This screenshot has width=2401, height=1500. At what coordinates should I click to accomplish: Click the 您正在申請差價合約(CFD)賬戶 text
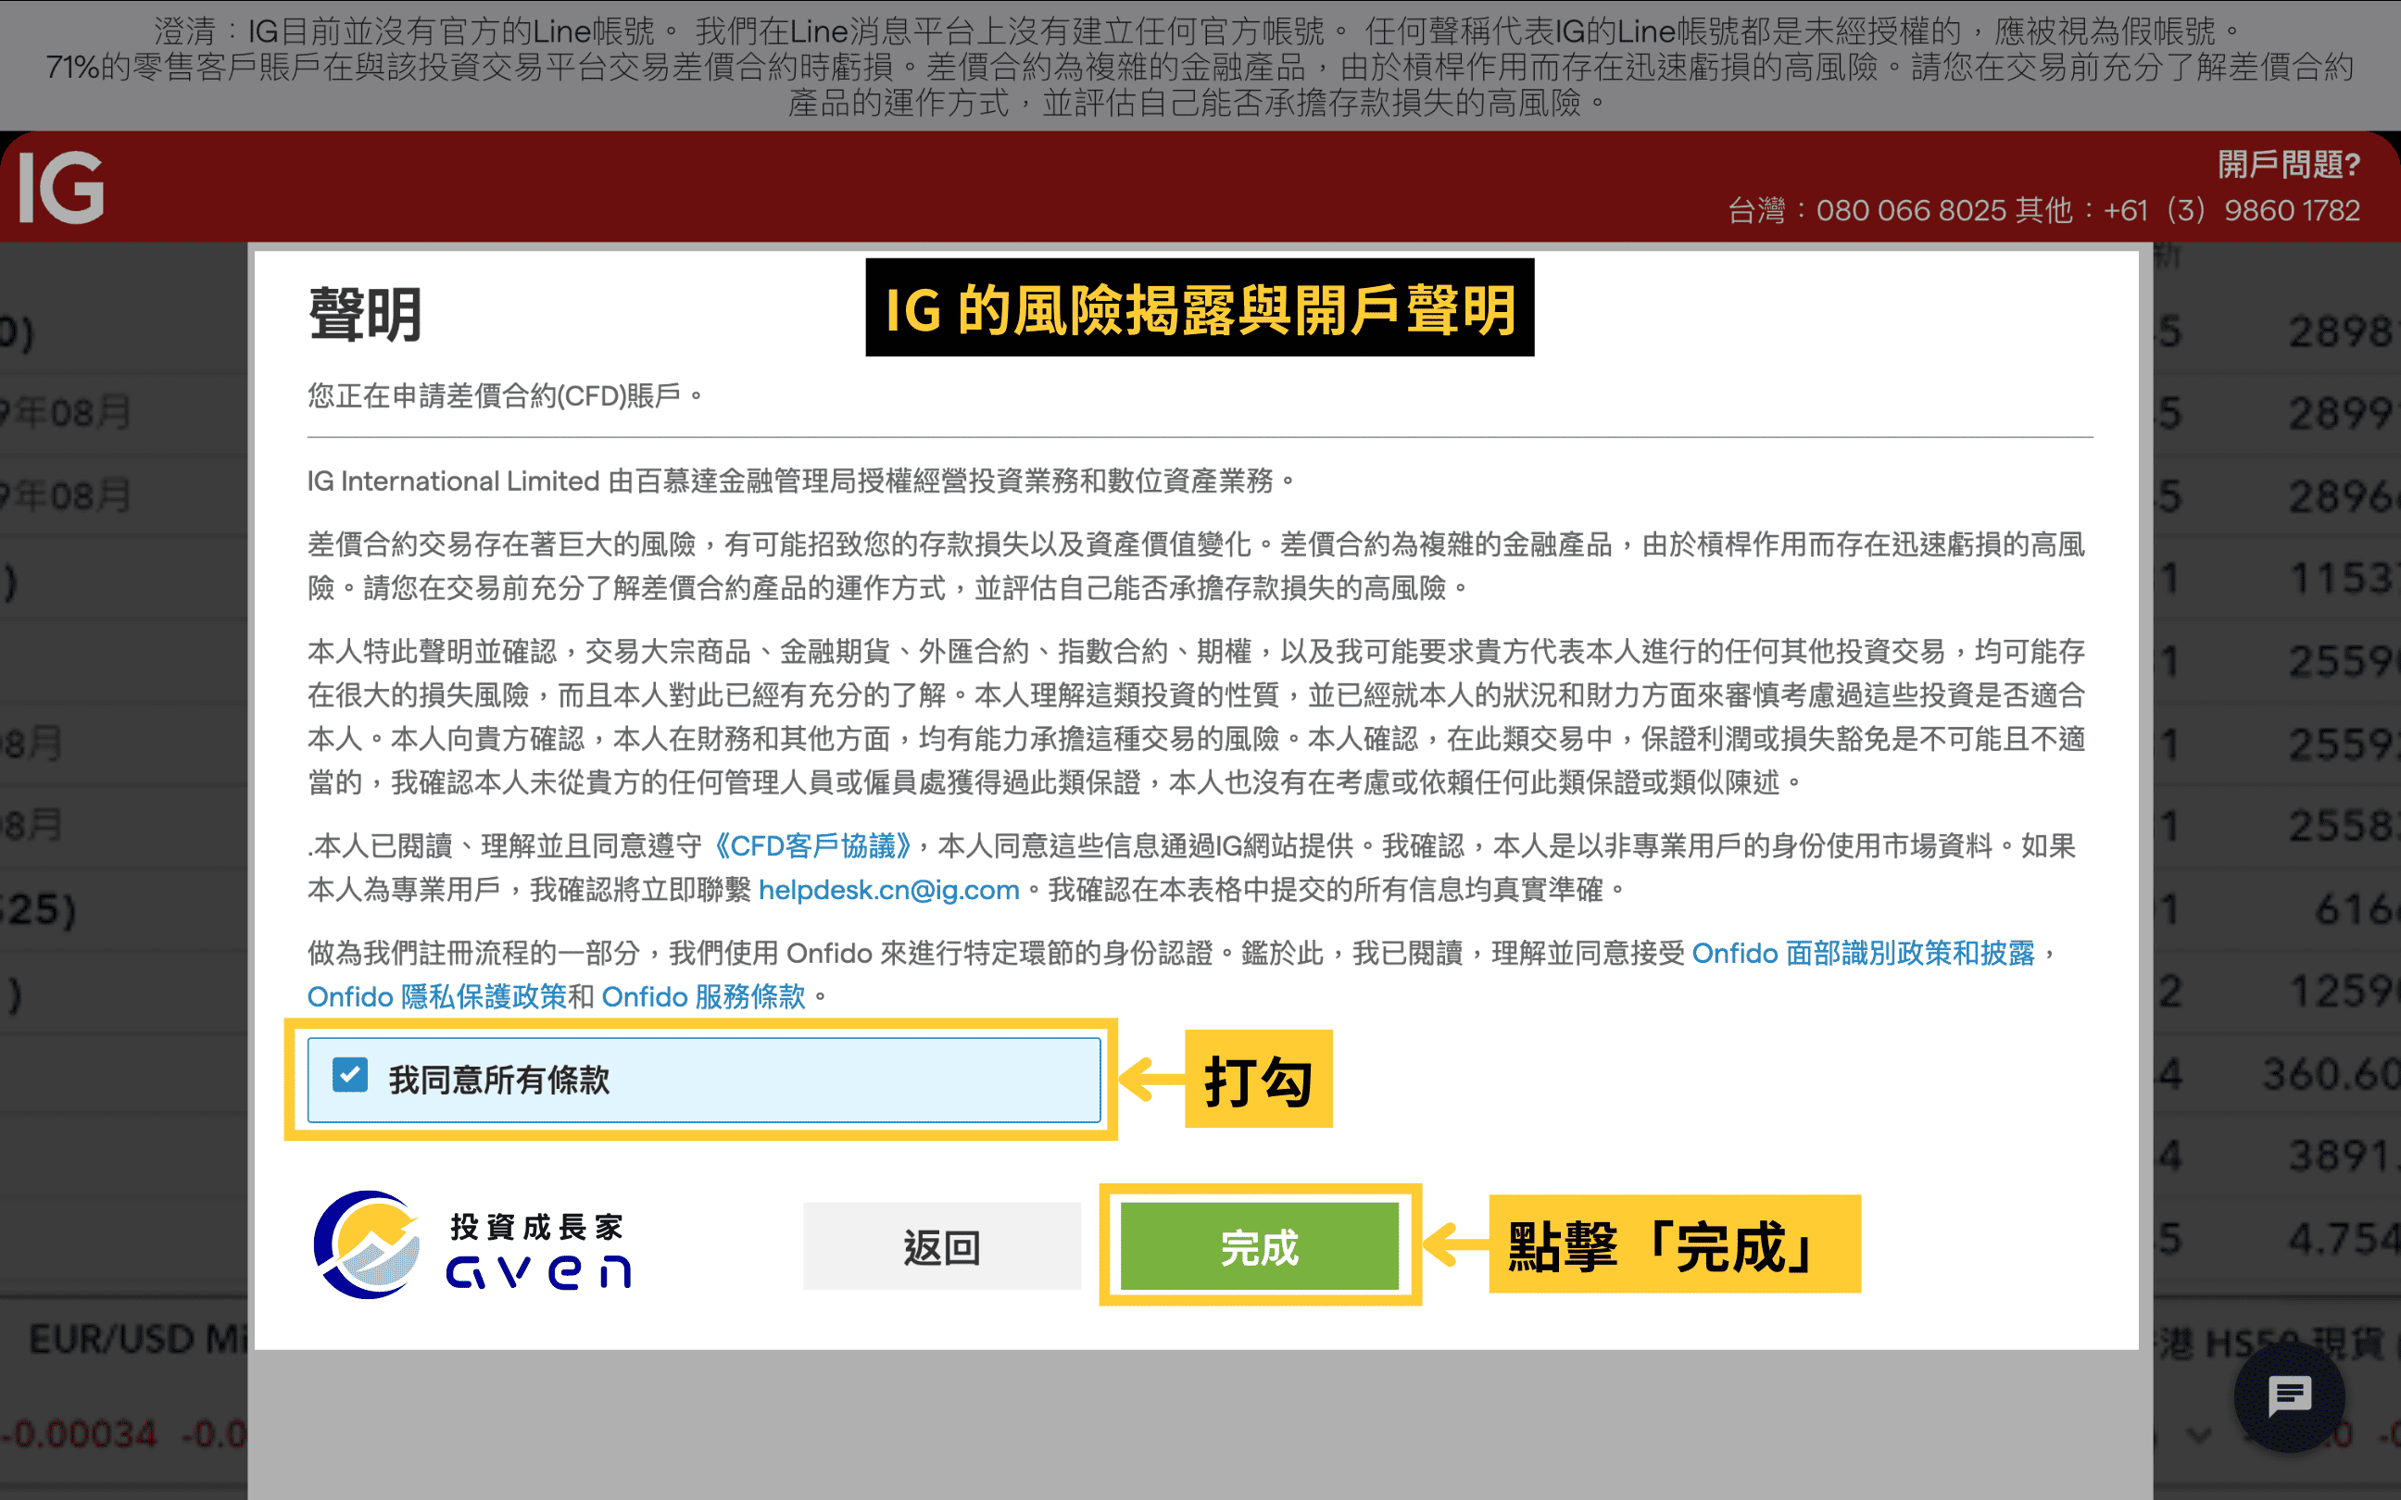pyautogui.click(x=505, y=396)
